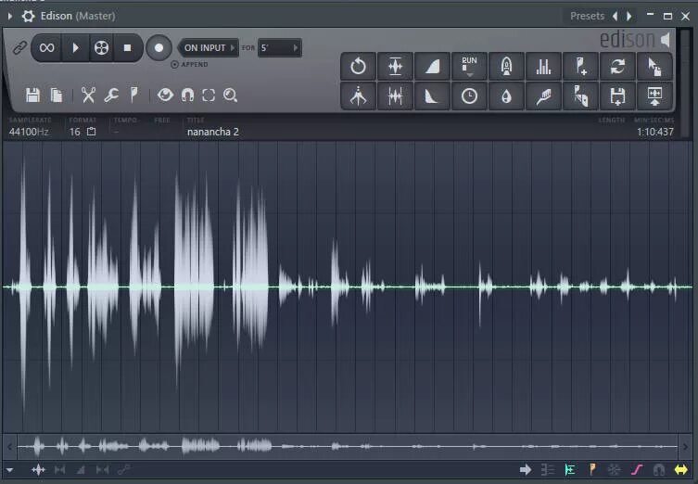Click the drag/copy sample selection tool
The image size is (698, 484).
click(x=654, y=67)
